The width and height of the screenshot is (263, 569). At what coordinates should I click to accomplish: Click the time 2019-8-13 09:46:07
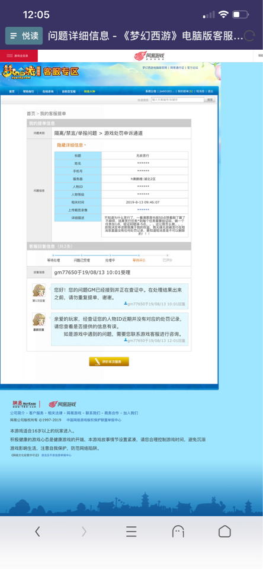click(x=143, y=202)
